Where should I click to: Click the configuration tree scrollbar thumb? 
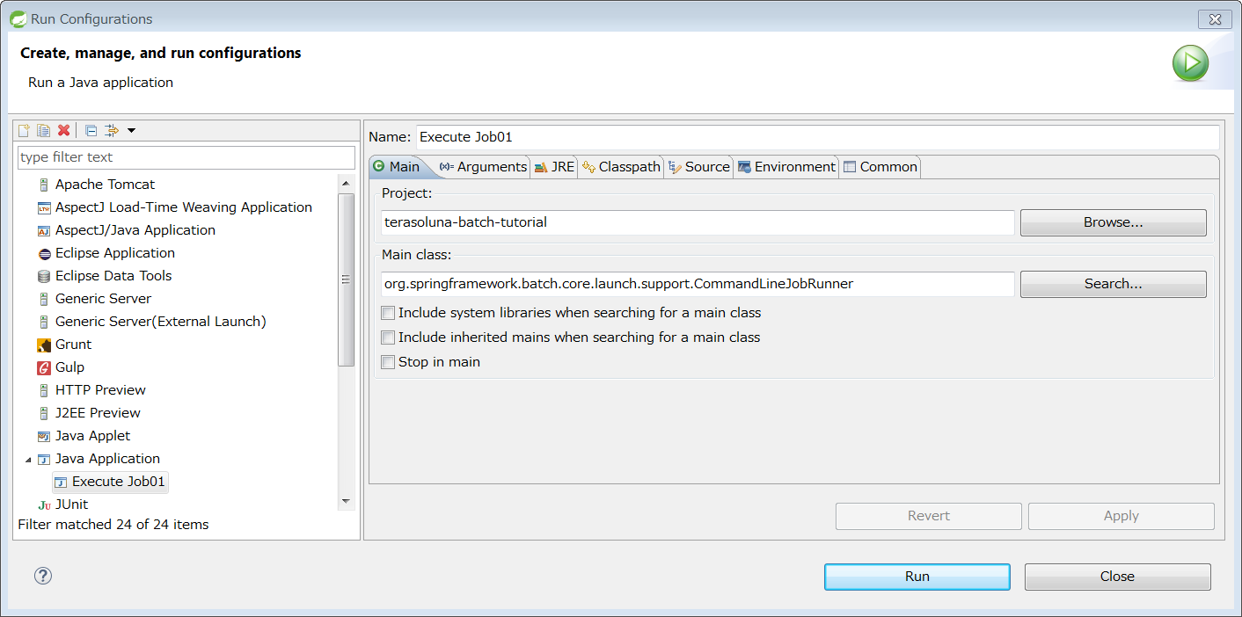click(x=346, y=279)
